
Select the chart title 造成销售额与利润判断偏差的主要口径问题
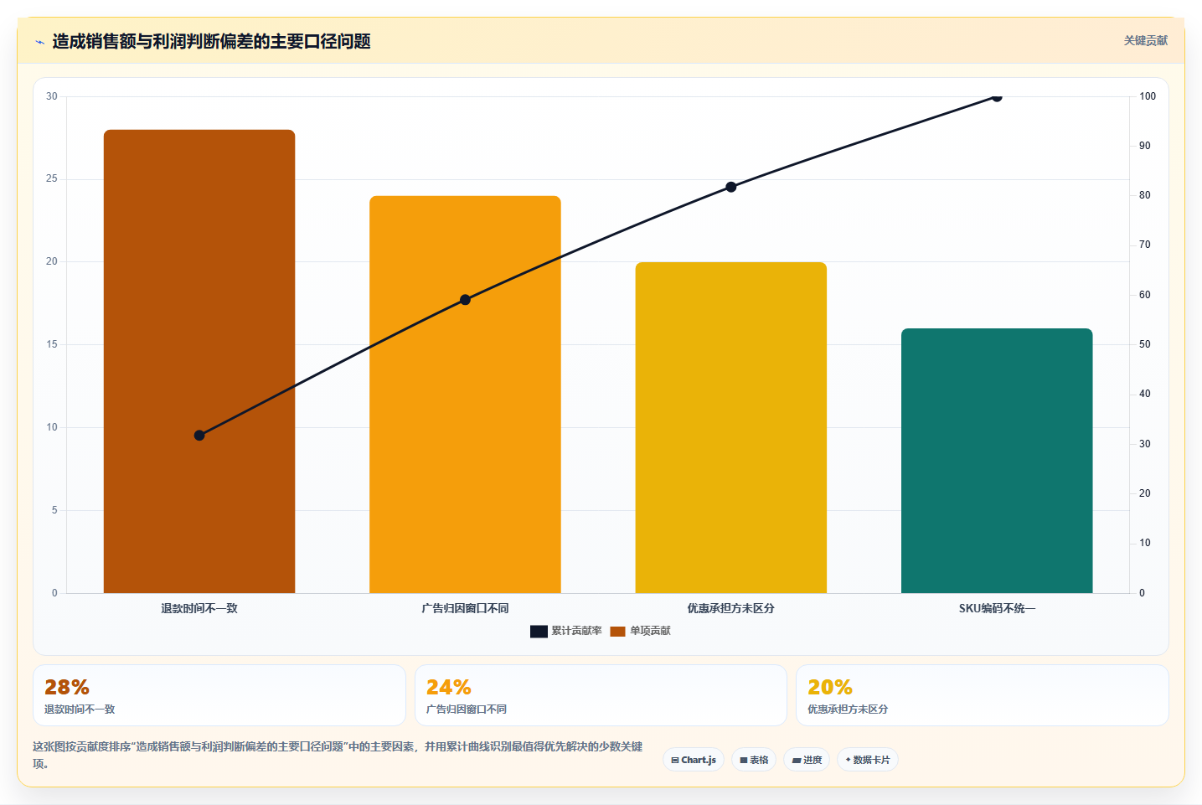pos(211,42)
